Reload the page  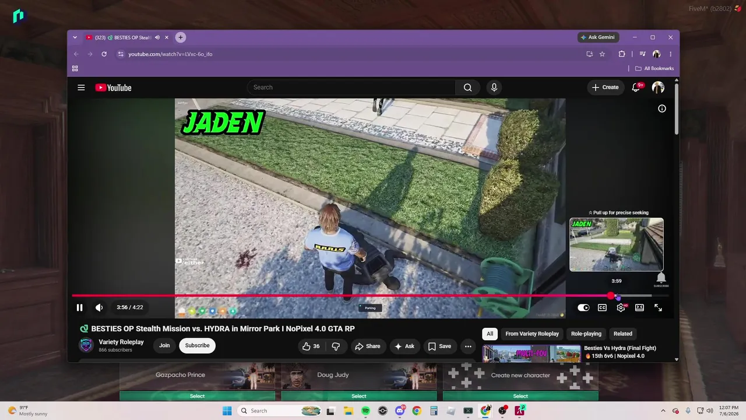pos(104,54)
